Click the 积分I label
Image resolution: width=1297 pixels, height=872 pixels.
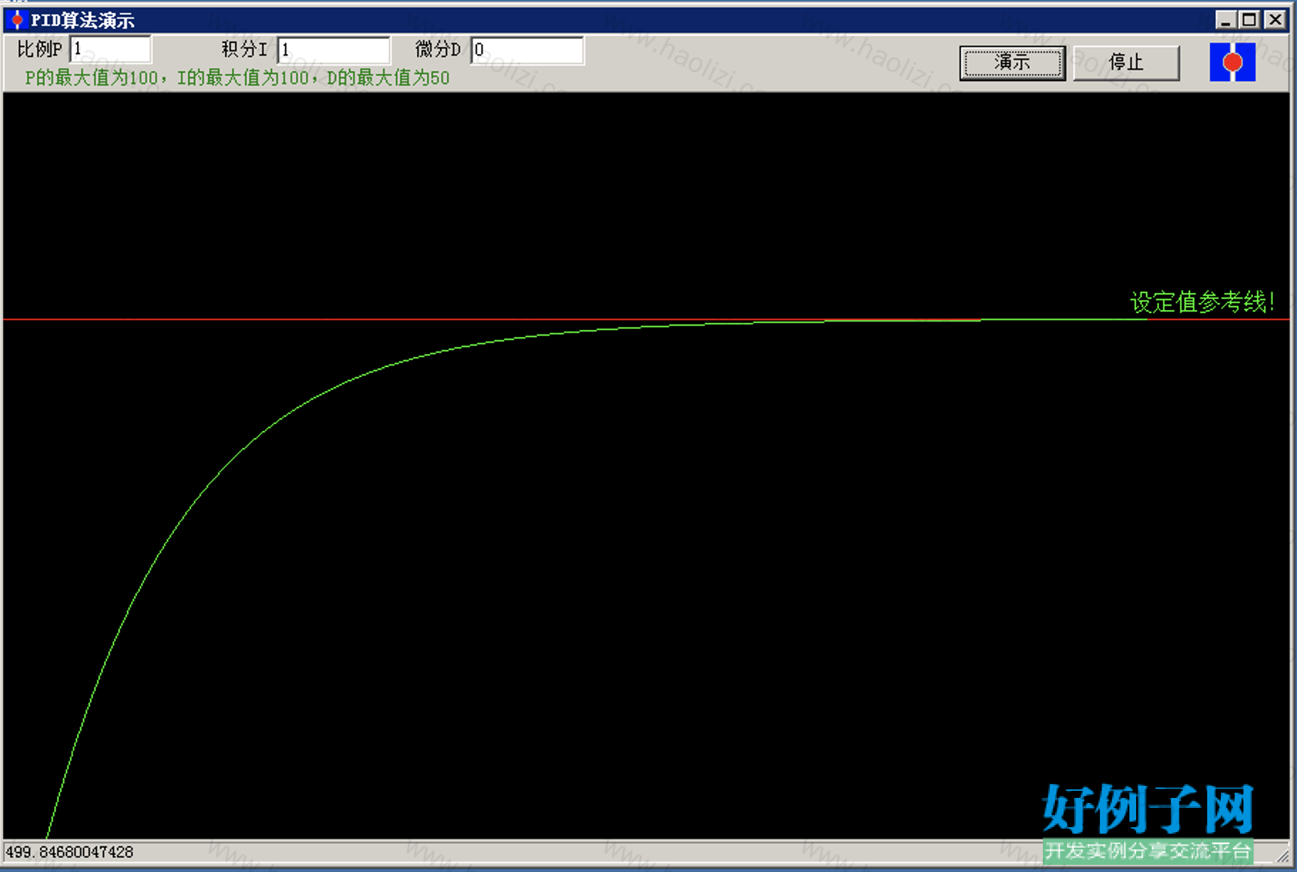[244, 50]
